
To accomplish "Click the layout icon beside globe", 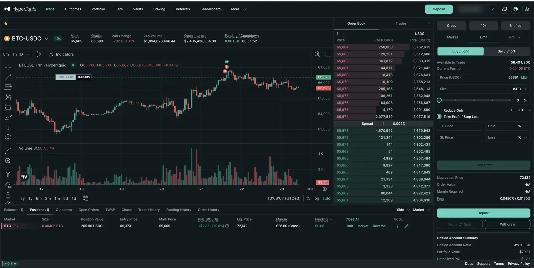I will click(504, 9).
